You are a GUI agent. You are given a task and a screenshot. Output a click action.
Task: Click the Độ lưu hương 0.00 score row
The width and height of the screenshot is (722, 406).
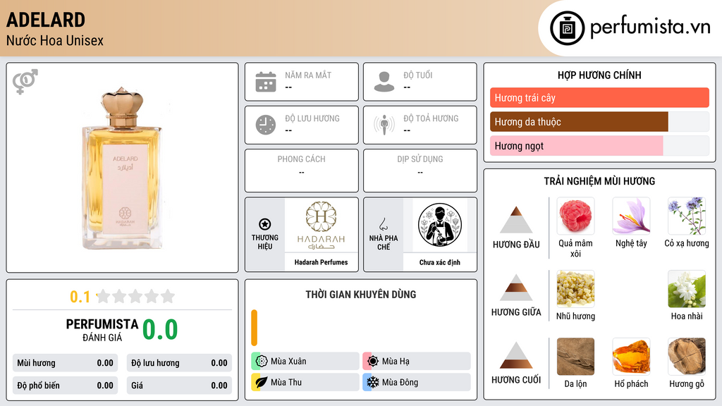tap(179, 363)
